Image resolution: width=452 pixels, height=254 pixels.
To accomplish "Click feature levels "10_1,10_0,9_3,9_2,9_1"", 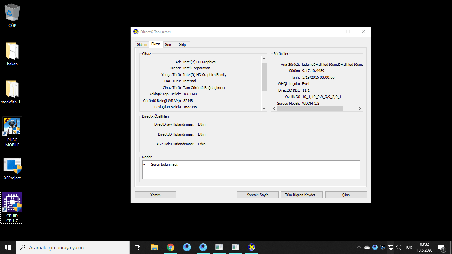I will coord(322,97).
